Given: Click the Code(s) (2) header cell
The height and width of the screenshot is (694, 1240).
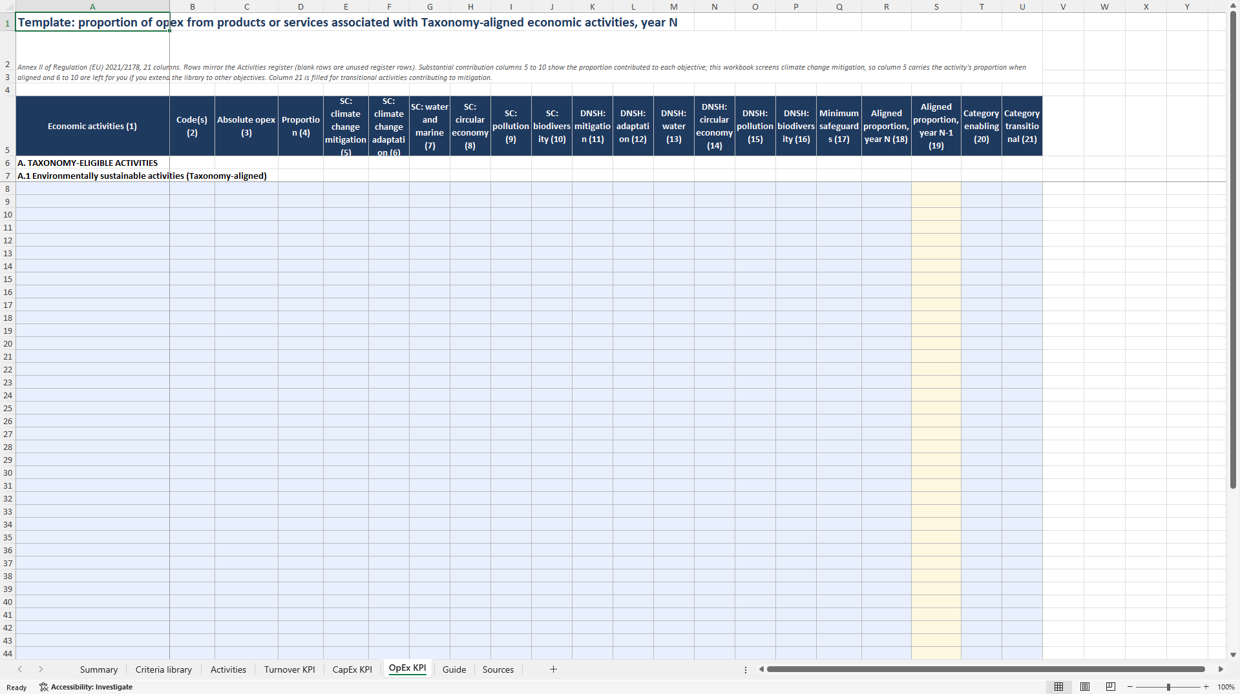Looking at the screenshot, I should pyautogui.click(x=192, y=126).
